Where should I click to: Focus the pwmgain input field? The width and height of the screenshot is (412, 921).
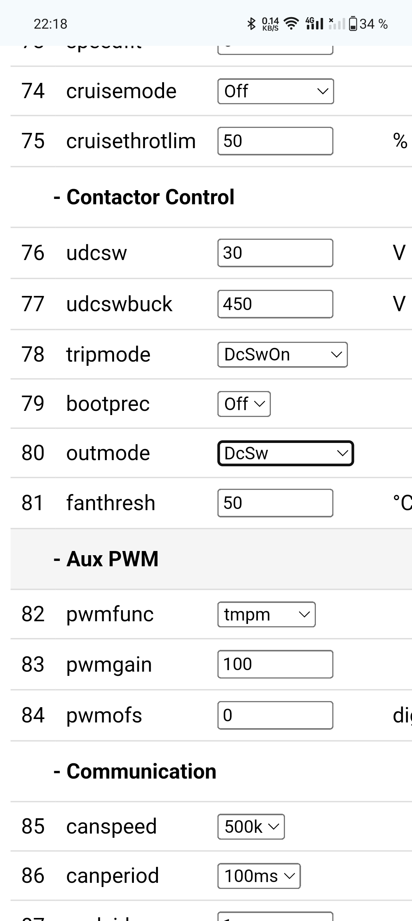pos(275,664)
